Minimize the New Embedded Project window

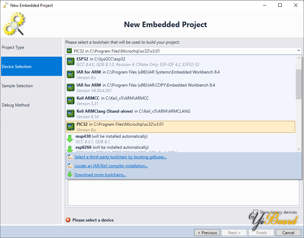265,5
